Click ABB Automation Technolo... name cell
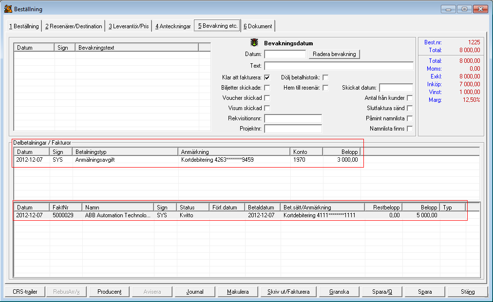 pyautogui.click(x=117, y=215)
